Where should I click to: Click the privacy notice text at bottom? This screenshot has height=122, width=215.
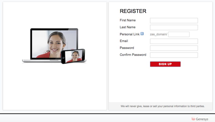coord(163,106)
